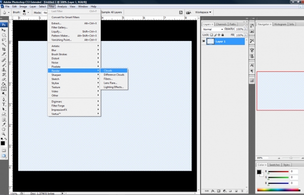Viewport: 304px width, 195px height.
Task: Change screen mode button in the toolbox
Action: (x=4, y=156)
